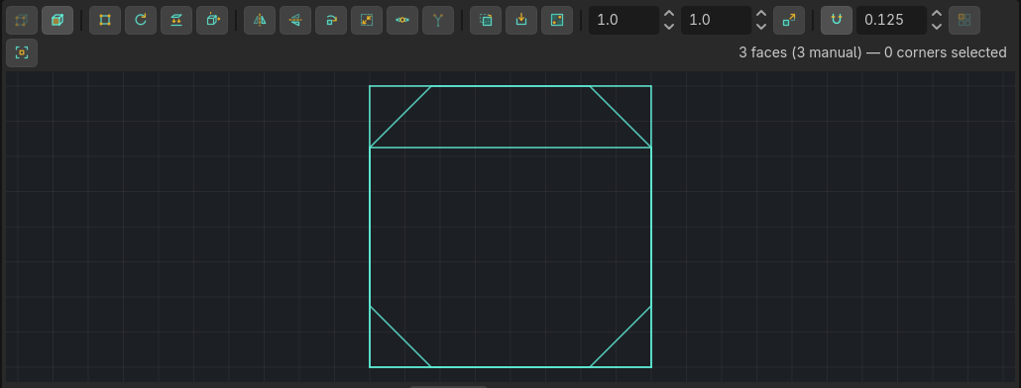
Task: Increase the 0.125 snap step value
Action: 937,14
